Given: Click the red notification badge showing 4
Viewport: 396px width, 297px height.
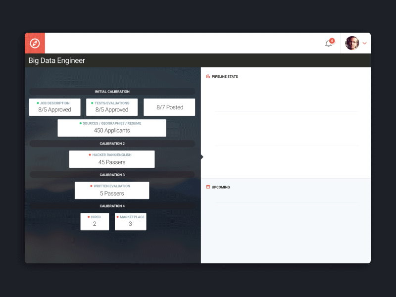Looking at the screenshot, I should tap(332, 41).
